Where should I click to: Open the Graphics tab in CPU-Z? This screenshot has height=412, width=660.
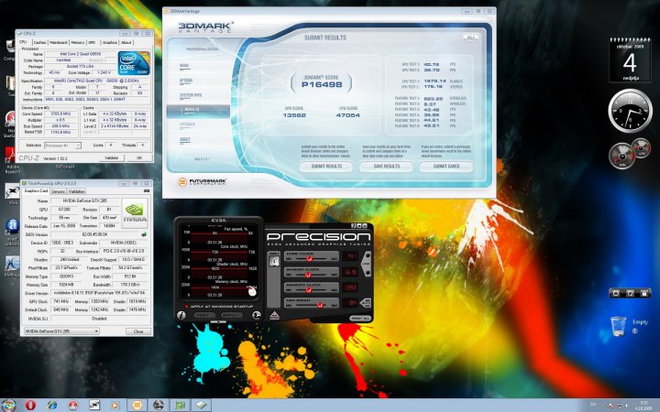pyautogui.click(x=110, y=42)
